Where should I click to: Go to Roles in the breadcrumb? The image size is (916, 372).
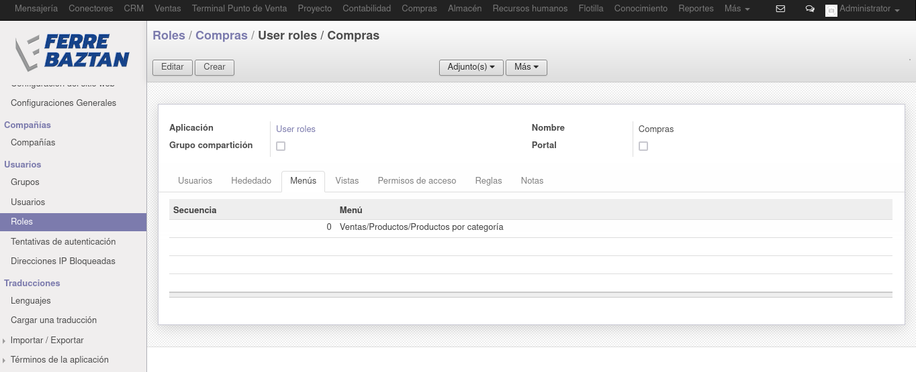click(x=169, y=36)
